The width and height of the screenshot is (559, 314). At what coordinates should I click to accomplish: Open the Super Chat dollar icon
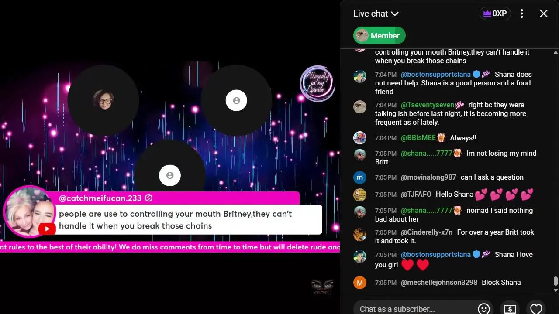click(x=510, y=309)
